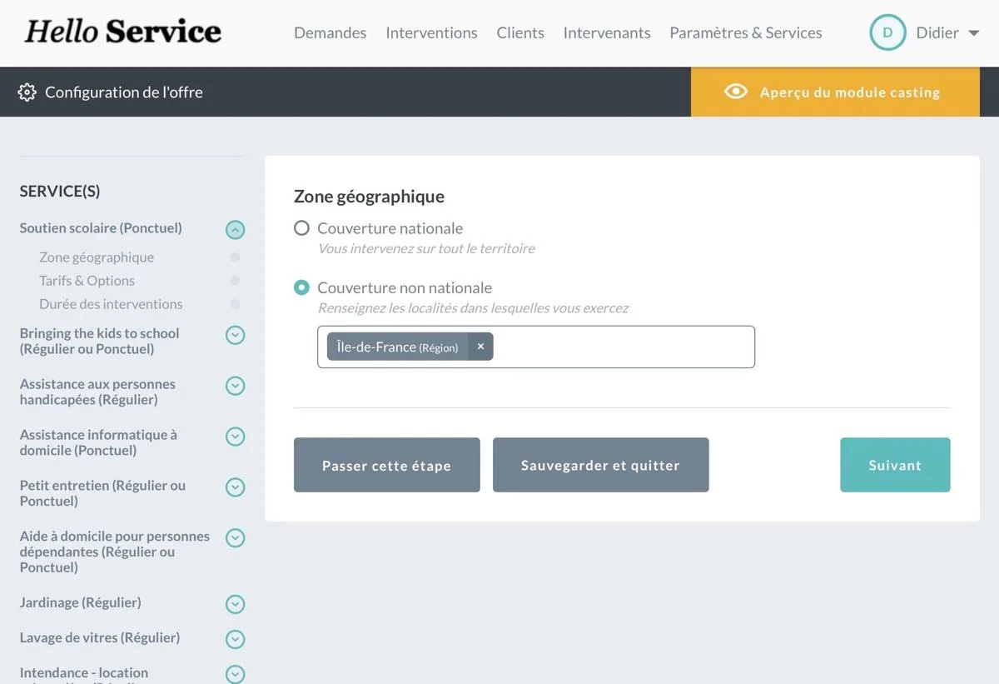Expand Lavage de vitres (Régulier) service
Viewport: 999px width, 684px height.
coord(236,639)
